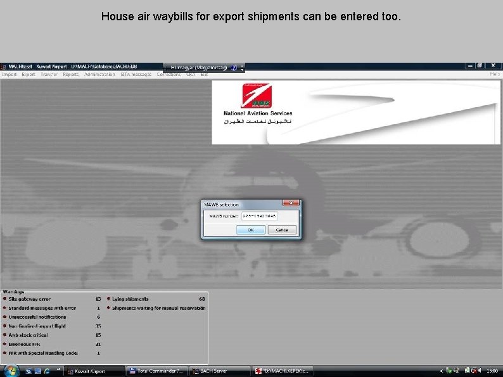Switch to D:\MACH\KEPEK taskbar button

(283, 371)
